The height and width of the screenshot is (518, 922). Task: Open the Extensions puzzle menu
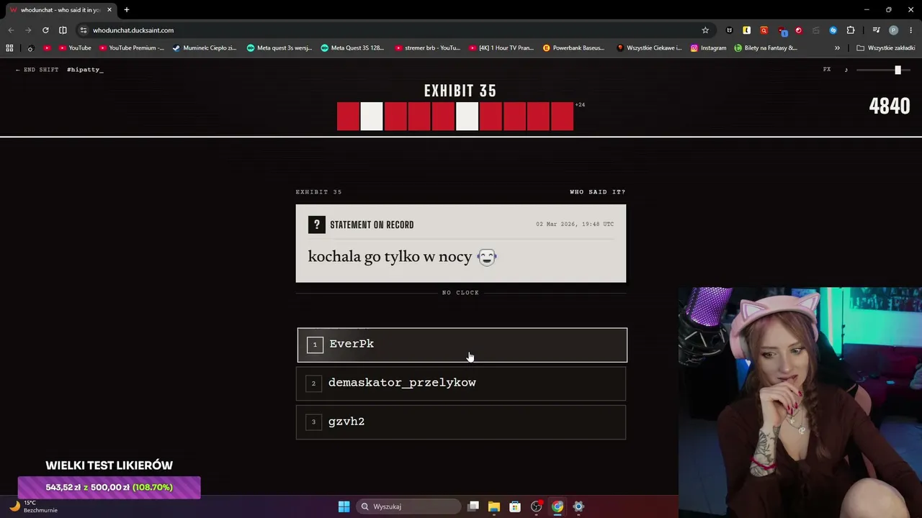pos(851,30)
